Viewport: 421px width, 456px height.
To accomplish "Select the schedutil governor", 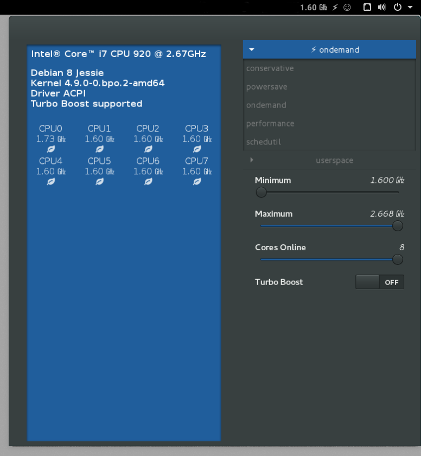I will (x=329, y=142).
